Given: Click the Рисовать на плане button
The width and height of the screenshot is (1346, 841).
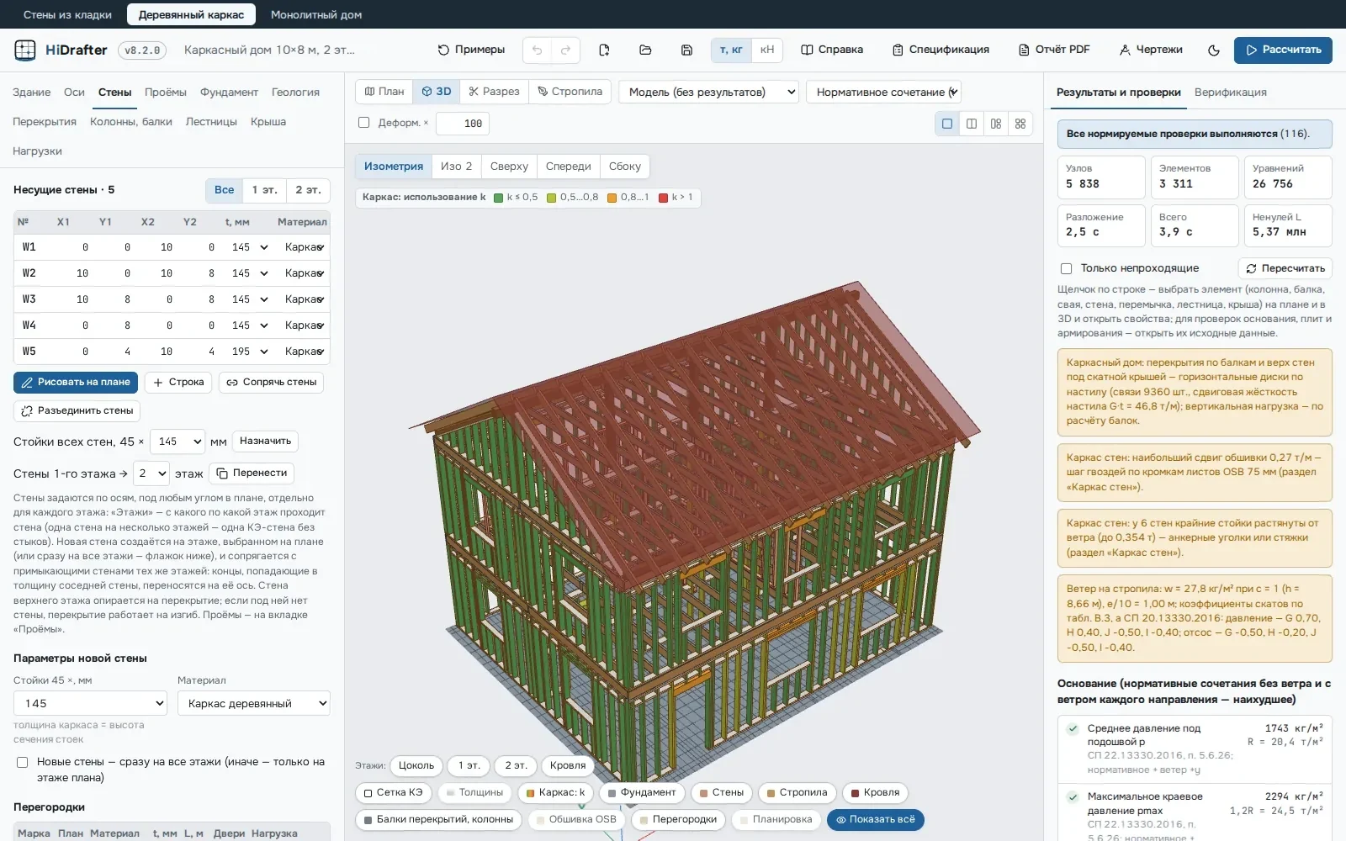Looking at the screenshot, I should click(x=76, y=382).
